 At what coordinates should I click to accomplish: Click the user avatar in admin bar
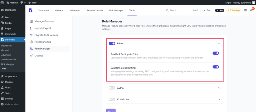[253, 2]
